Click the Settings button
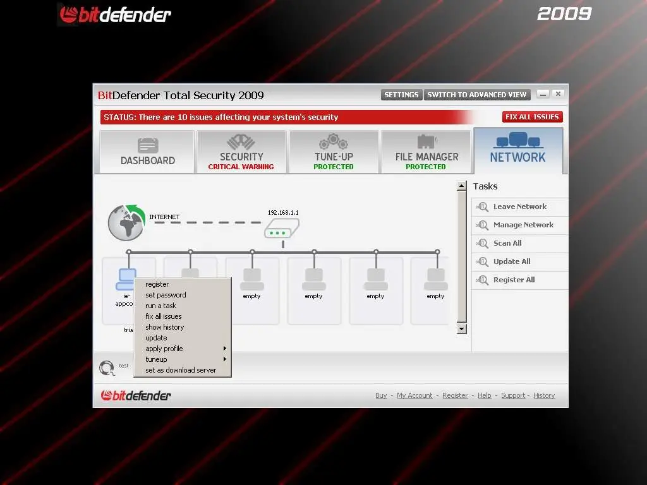The width and height of the screenshot is (647, 485). (401, 95)
